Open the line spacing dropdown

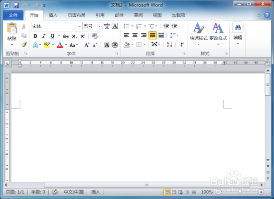(174, 36)
